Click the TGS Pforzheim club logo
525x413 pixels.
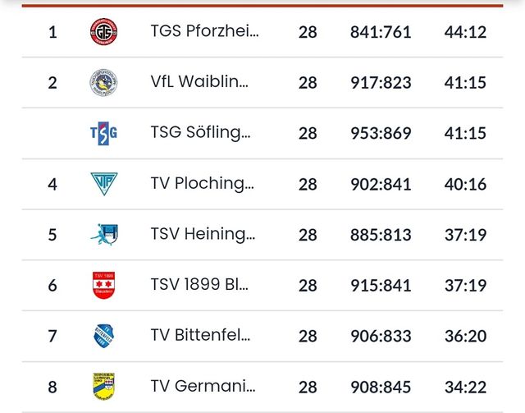tap(103, 33)
